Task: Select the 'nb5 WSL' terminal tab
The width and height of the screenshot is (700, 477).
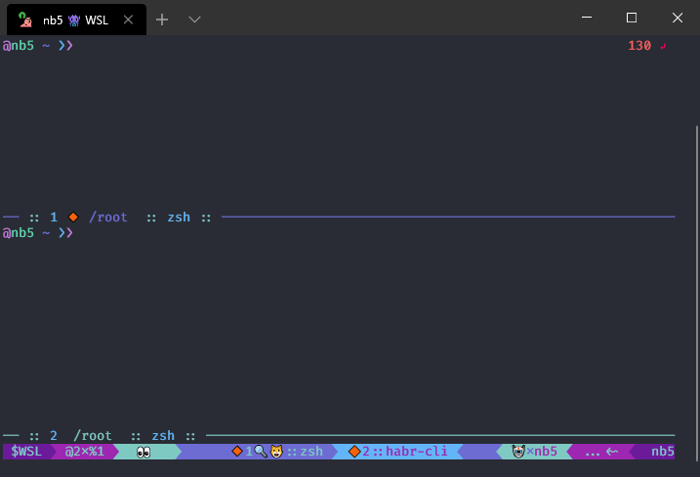Action: click(x=76, y=20)
